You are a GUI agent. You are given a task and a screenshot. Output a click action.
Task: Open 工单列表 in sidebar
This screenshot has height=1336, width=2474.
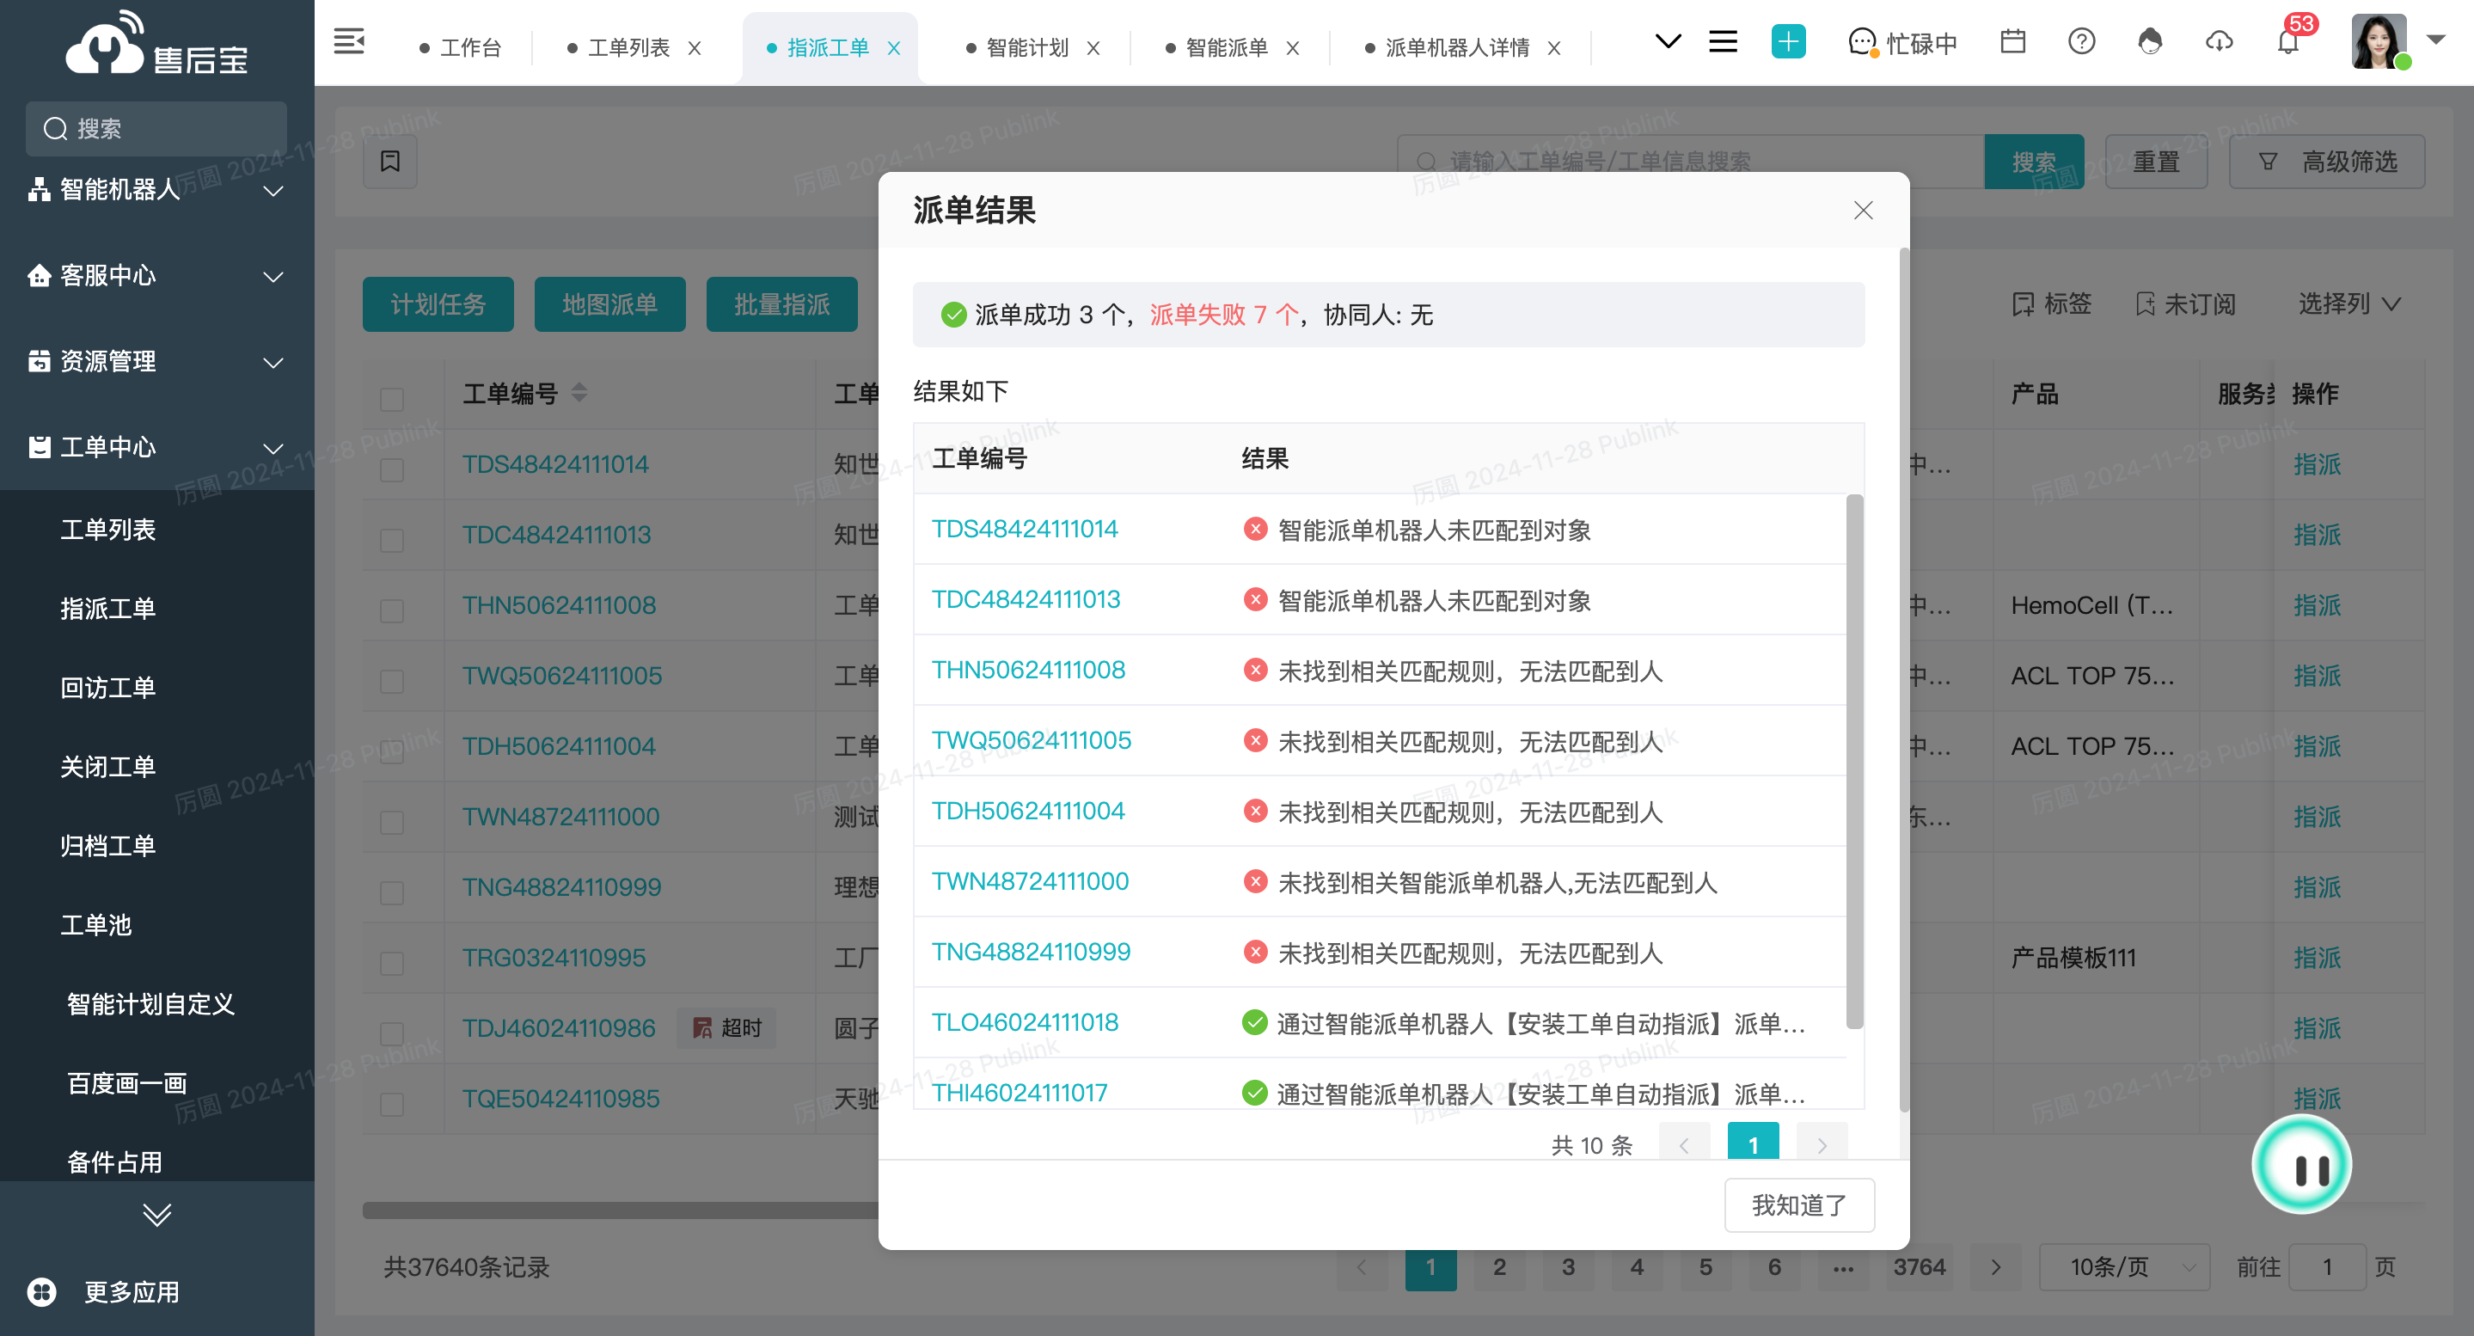[x=108, y=530]
